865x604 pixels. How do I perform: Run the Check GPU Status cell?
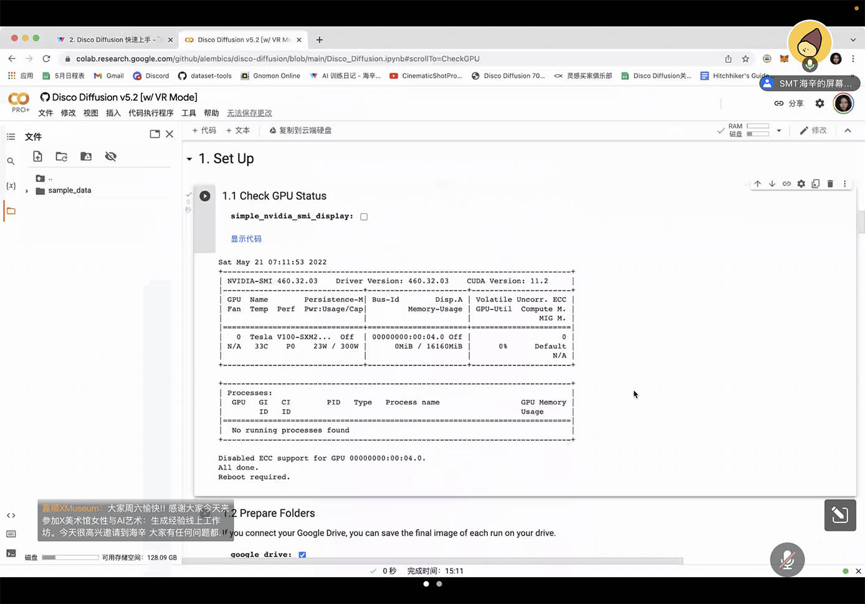click(204, 196)
